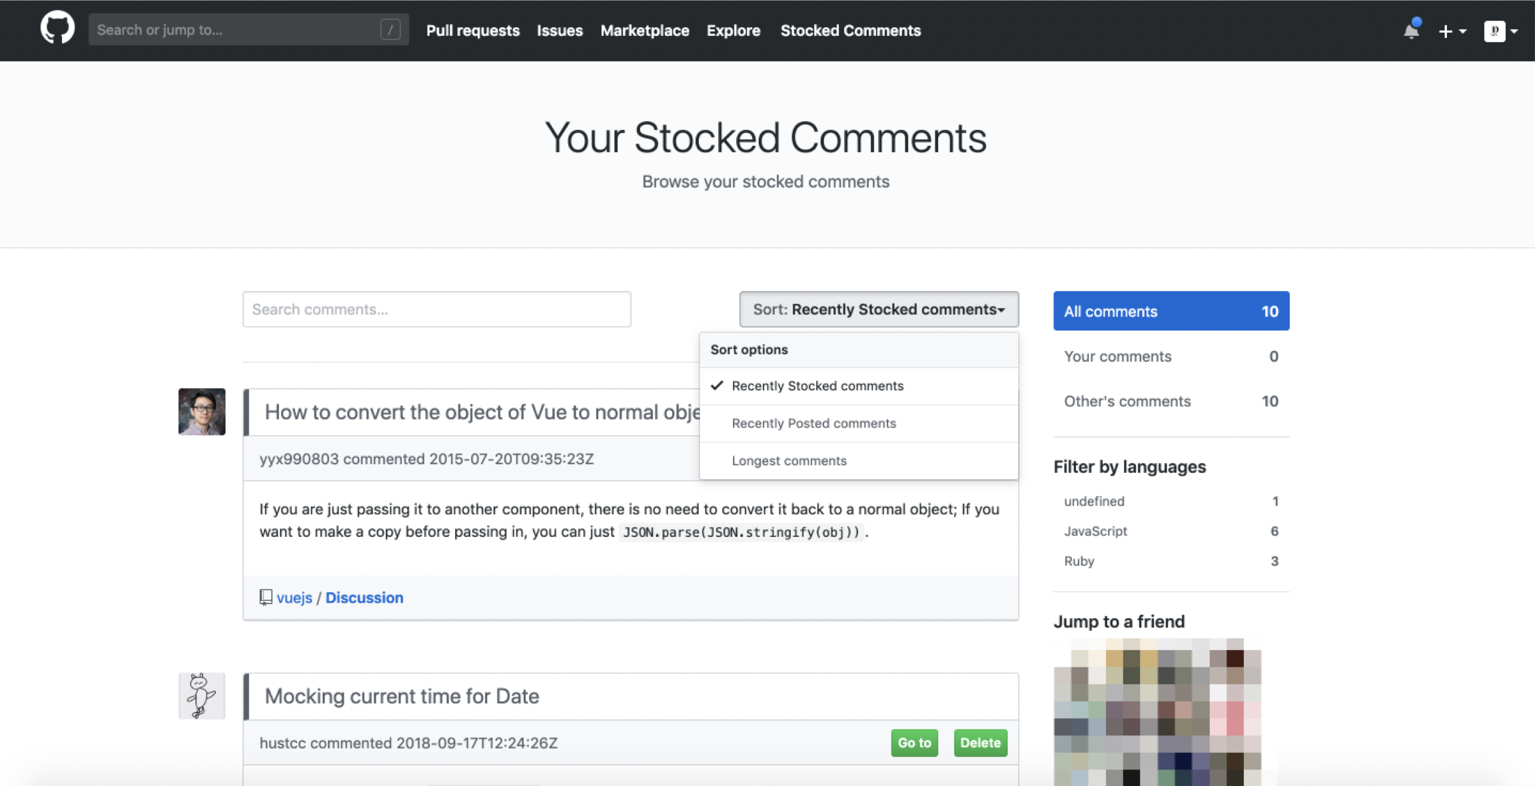
Task: Select Recently Stocked comments sort option
Action: click(817, 386)
